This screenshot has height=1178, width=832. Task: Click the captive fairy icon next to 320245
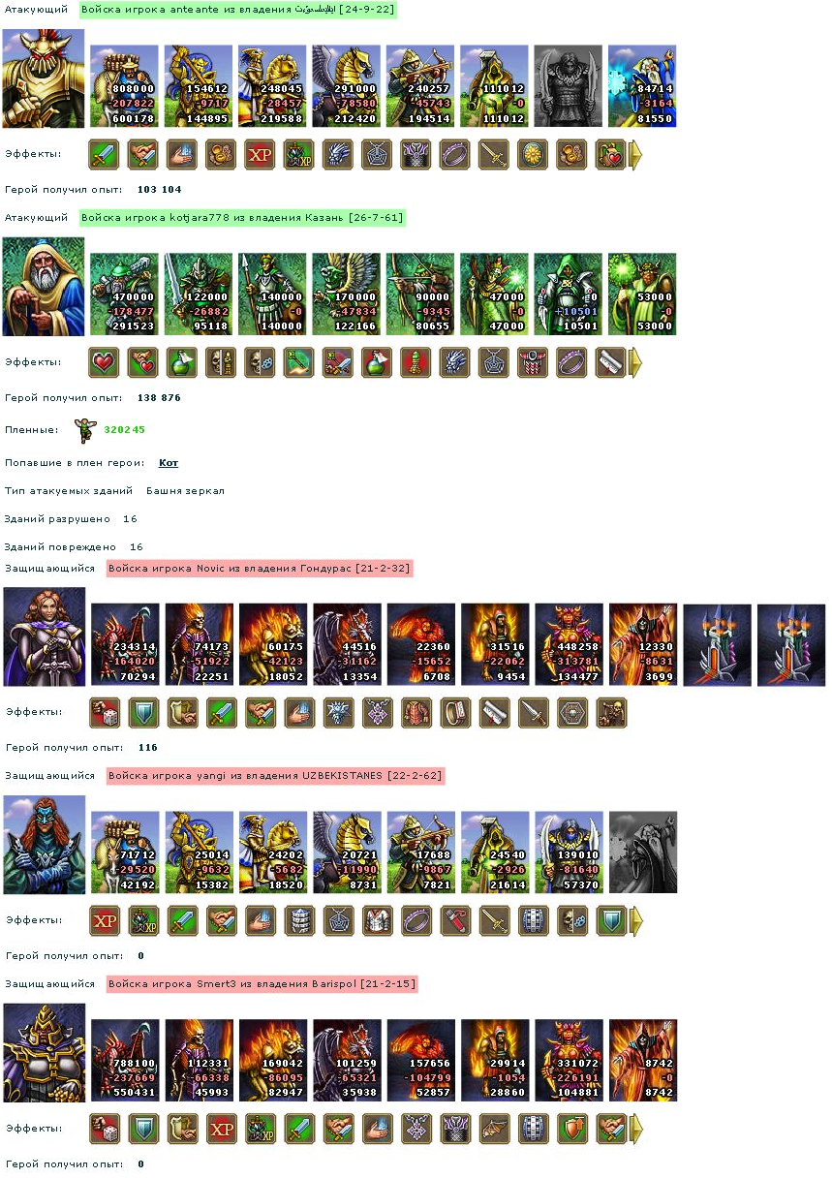85,429
